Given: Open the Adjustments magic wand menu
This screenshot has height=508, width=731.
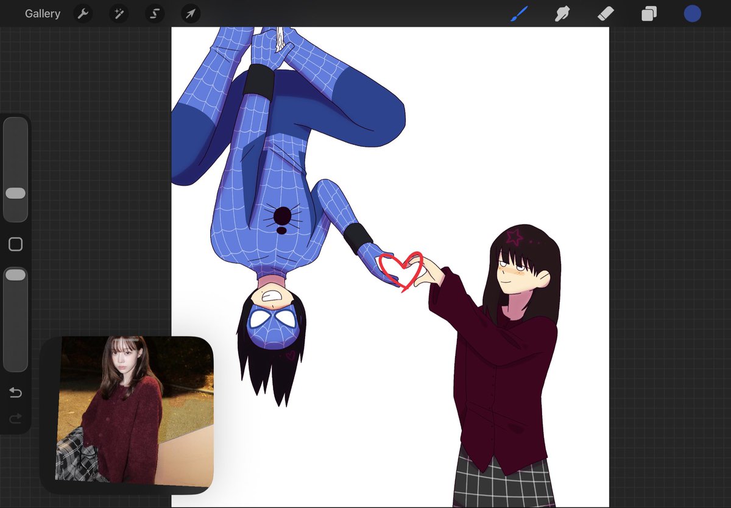Looking at the screenshot, I should click(x=119, y=13).
